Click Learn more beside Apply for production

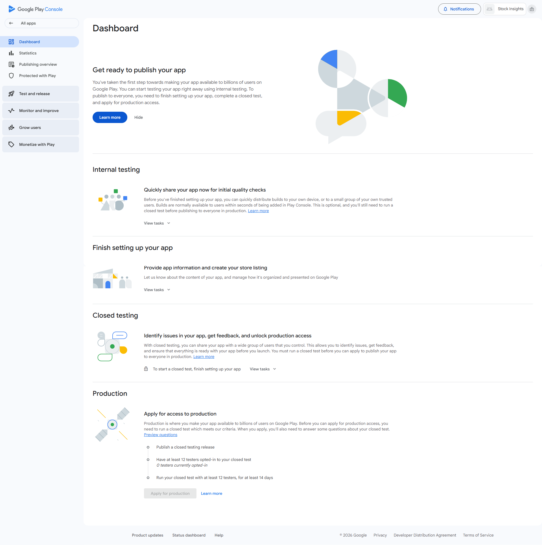point(211,493)
